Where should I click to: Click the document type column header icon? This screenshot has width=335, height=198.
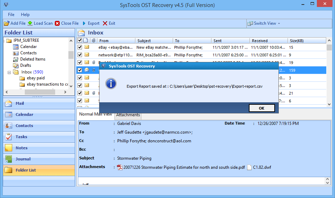tap(86, 40)
